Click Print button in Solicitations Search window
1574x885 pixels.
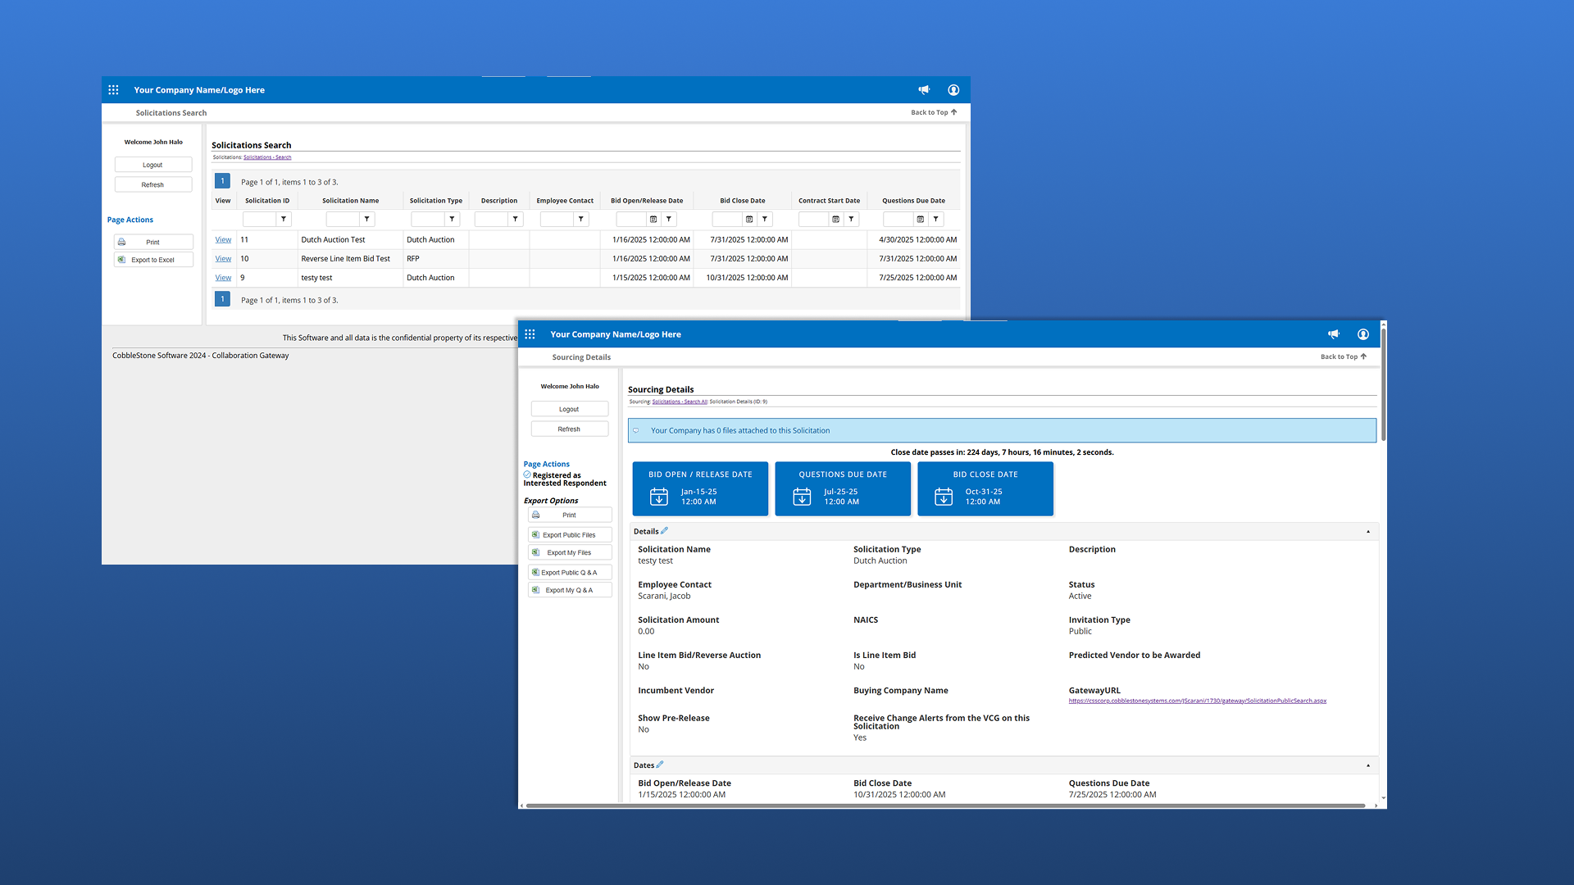[x=153, y=242]
